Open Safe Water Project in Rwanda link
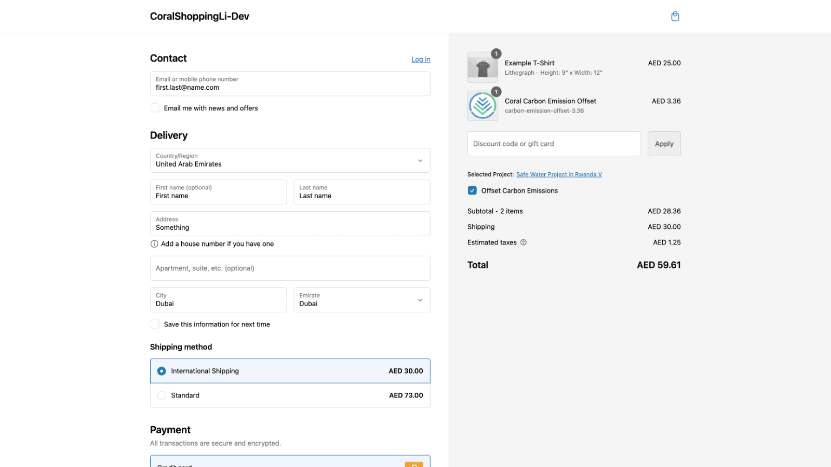The image size is (831, 467). (x=559, y=174)
